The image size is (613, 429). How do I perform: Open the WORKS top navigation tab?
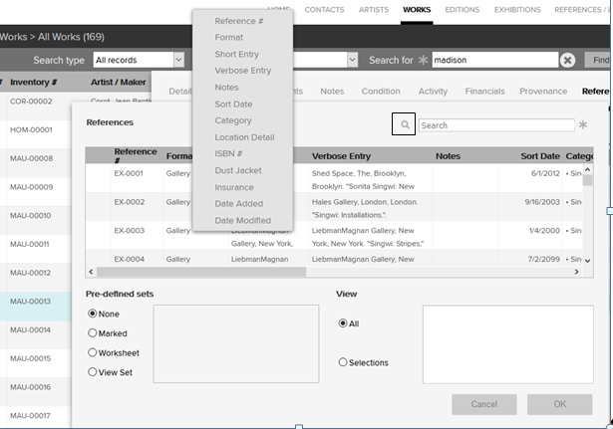click(x=417, y=10)
